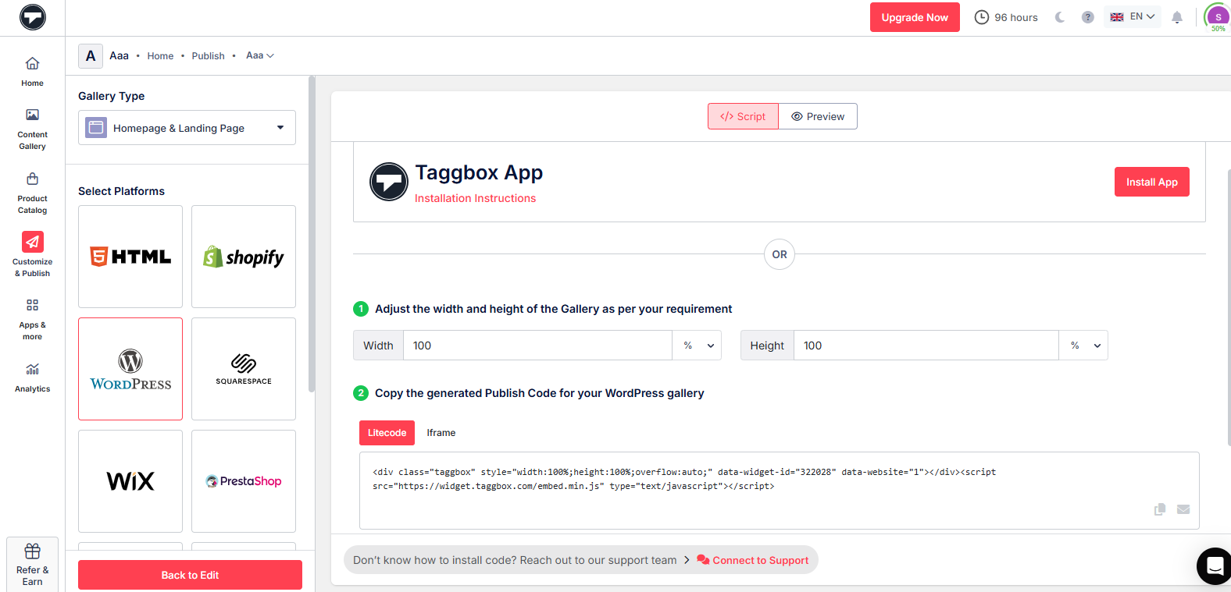Expand the Aaa breadcrumb dropdown
Viewport: 1231px width, 592px height.
[260, 55]
